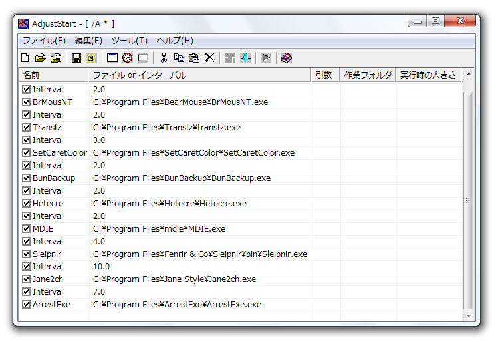Screen dimensions: 496x342
Task: Cut the selection with the scissors icon
Action: tap(164, 58)
